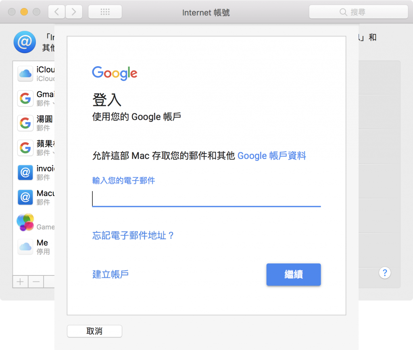Viewport: 413px width, 350px height.
Task: Select the Game Center bubbles icon
Action: [25, 222]
